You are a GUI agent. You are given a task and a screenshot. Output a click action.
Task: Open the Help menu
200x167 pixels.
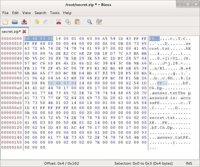pos(67,13)
